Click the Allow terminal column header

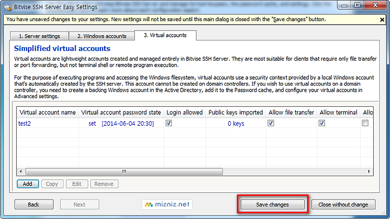[x=338, y=113]
